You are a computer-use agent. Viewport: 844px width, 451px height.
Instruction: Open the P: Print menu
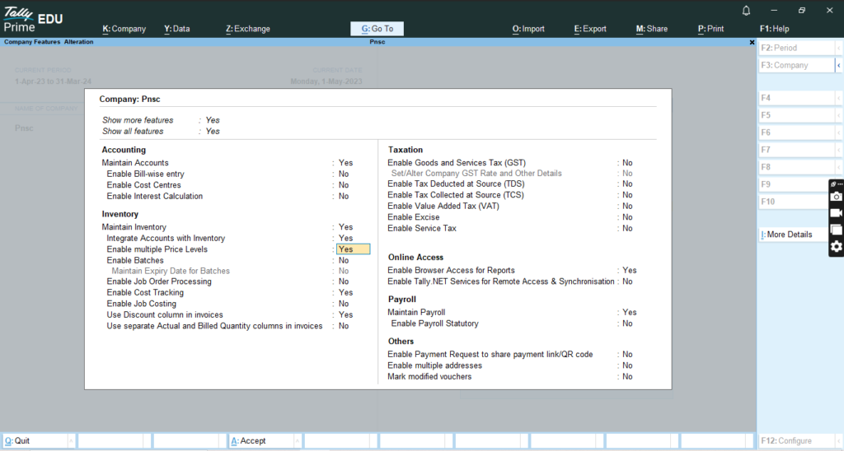(x=711, y=29)
